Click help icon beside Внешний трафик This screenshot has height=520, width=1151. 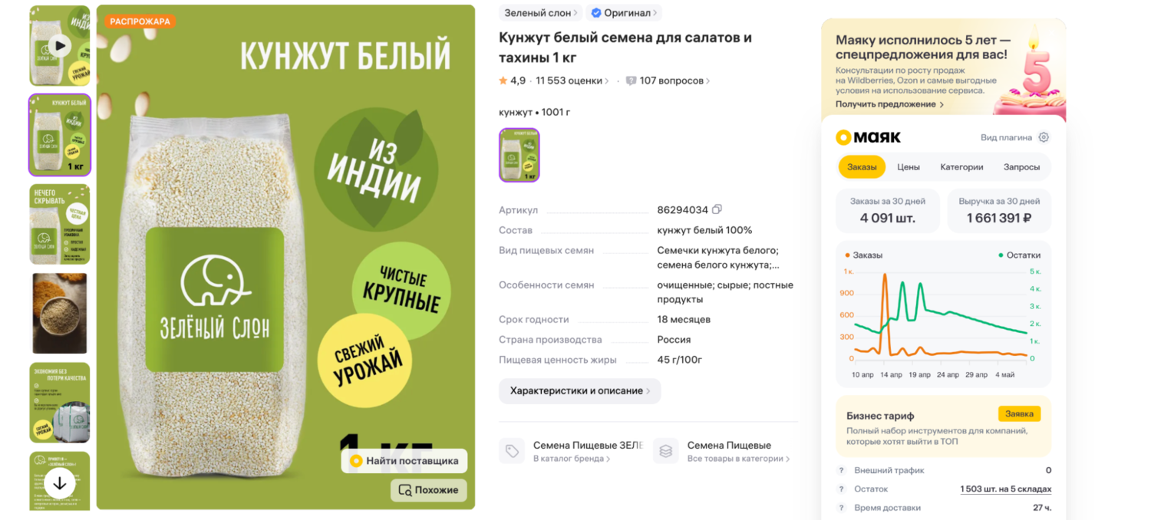pyautogui.click(x=842, y=470)
